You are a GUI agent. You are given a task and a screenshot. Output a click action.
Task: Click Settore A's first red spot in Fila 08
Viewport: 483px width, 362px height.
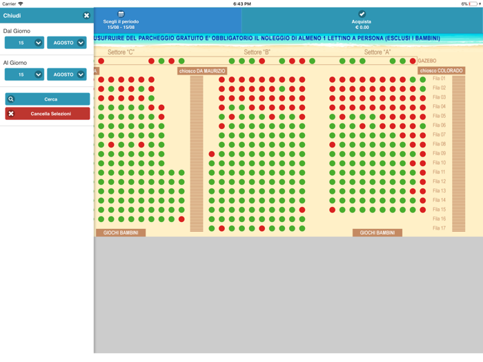332,145
